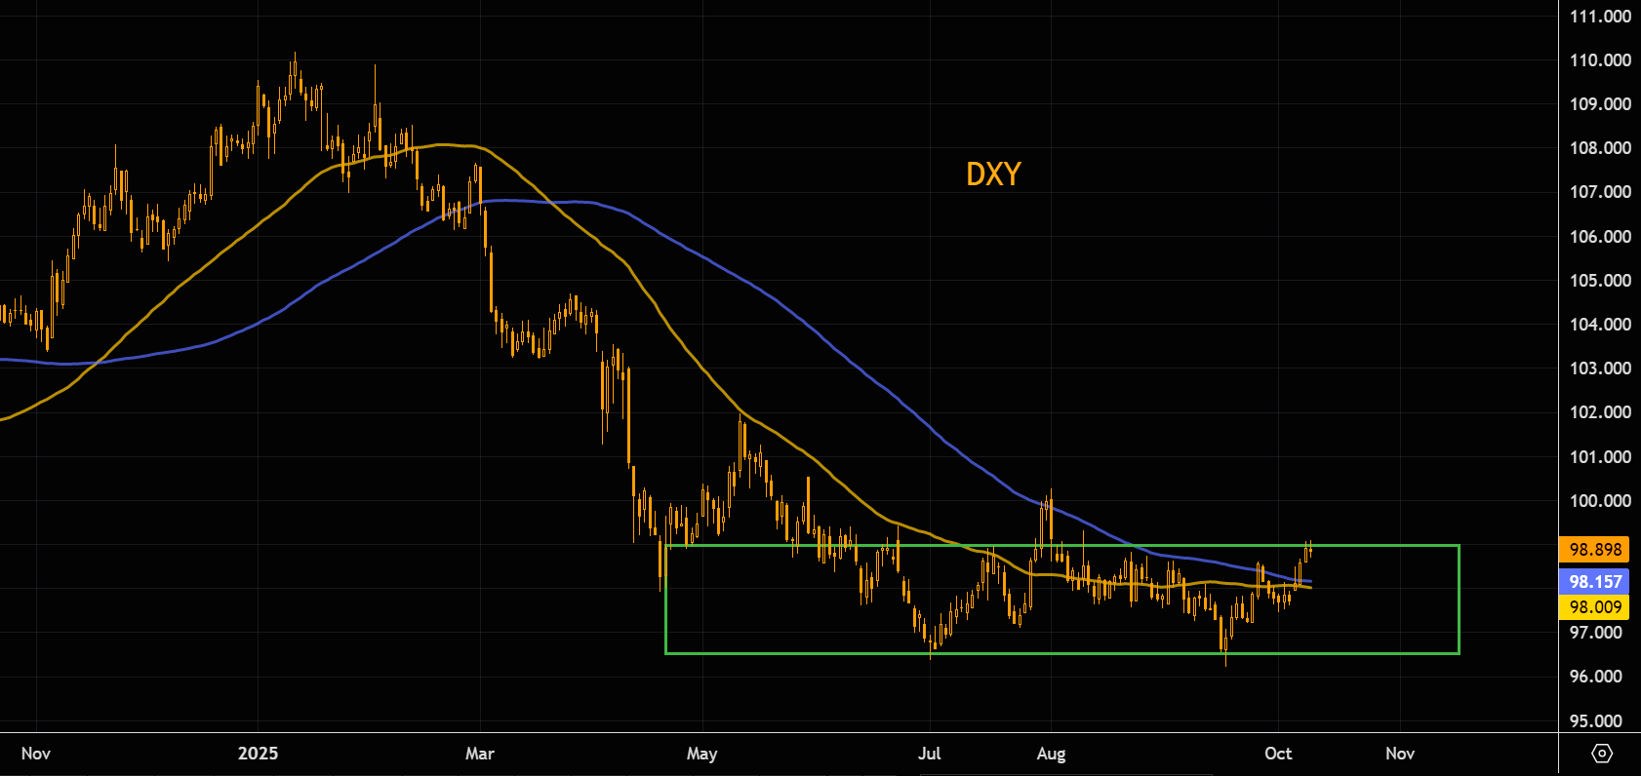Click the Aug time axis label

(x=1051, y=754)
